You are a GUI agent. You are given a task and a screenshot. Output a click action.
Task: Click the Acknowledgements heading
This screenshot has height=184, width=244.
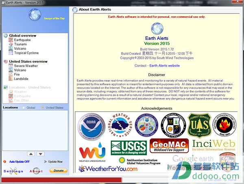click(x=157, y=108)
